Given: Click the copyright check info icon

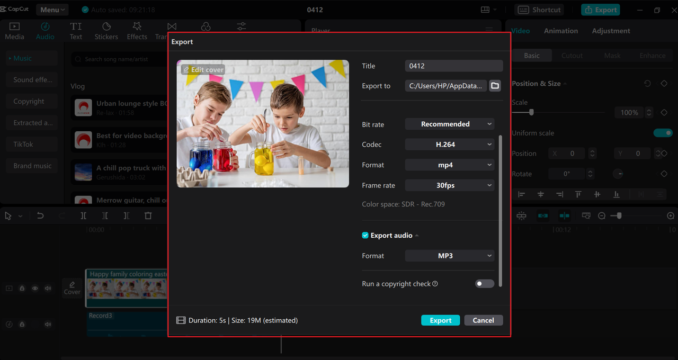Looking at the screenshot, I should (435, 284).
